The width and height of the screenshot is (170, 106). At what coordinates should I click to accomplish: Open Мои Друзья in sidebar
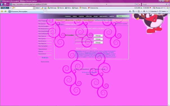pos(42,24)
